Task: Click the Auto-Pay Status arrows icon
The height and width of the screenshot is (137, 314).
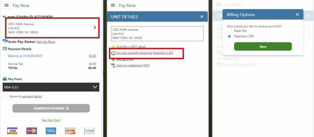Action: point(5,41)
